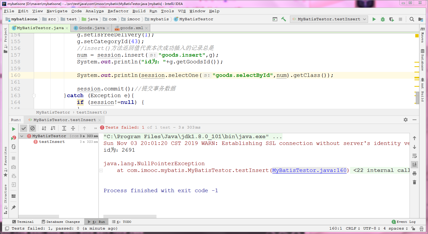Open the VCS menu
Image resolution: width=428 pixels, height=234 pixels.
tap(182, 11)
